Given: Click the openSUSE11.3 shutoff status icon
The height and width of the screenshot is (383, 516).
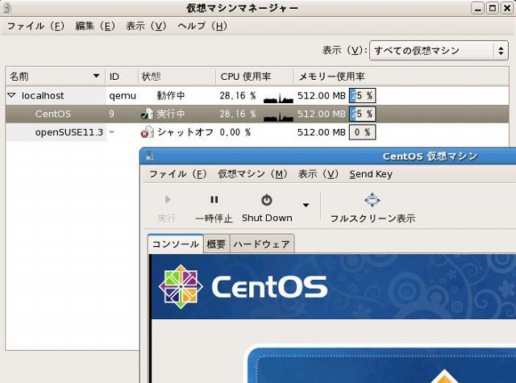Looking at the screenshot, I should (x=147, y=132).
